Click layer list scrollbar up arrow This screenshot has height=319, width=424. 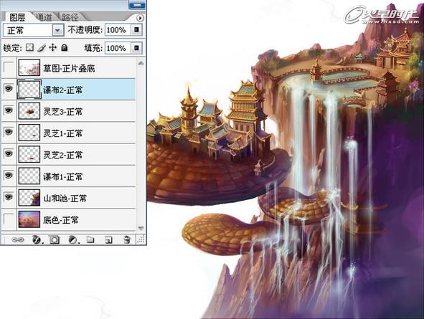tap(141, 63)
